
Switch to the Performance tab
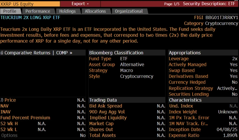point(38,11)
